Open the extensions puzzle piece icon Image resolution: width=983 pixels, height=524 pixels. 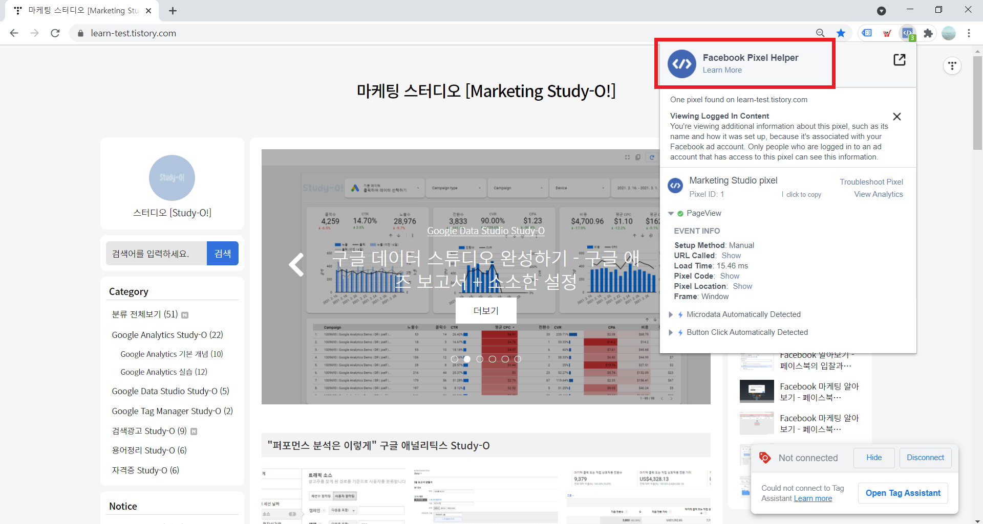928,33
